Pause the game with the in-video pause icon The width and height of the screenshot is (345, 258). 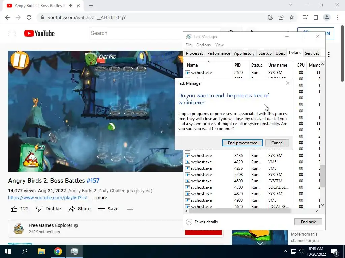click(20, 60)
